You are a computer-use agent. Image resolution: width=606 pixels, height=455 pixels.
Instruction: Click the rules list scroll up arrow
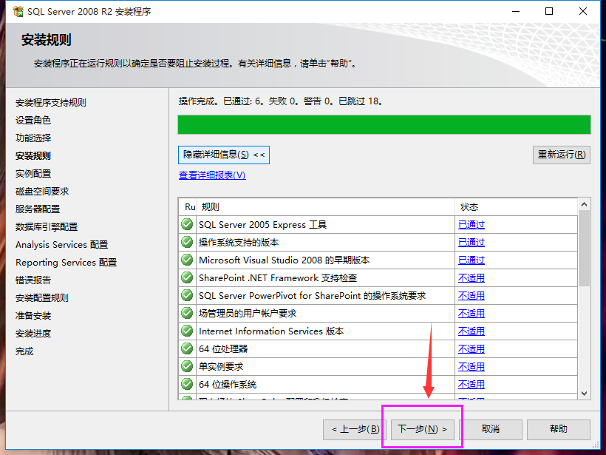584,204
